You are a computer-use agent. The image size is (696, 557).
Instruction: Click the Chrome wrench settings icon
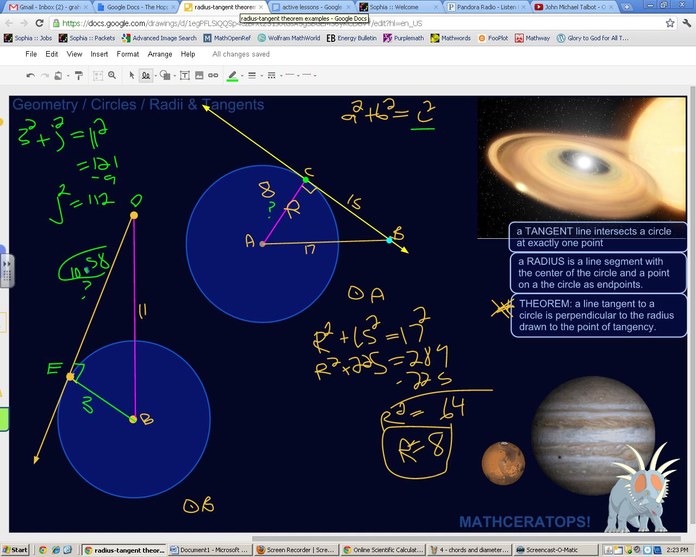click(x=686, y=23)
